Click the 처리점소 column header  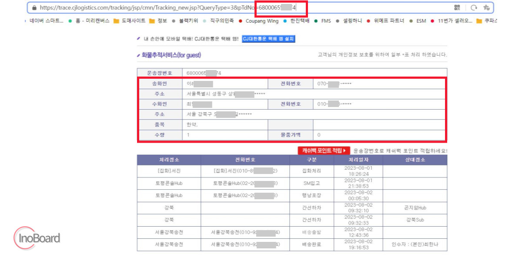pyautogui.click(x=169, y=160)
